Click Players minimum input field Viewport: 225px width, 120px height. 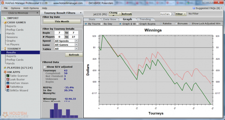pos(59,37)
